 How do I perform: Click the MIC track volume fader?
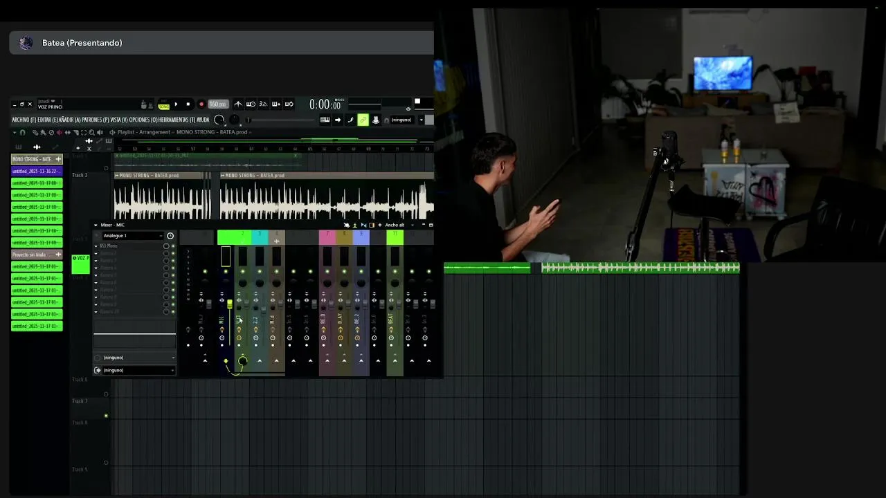click(x=230, y=304)
